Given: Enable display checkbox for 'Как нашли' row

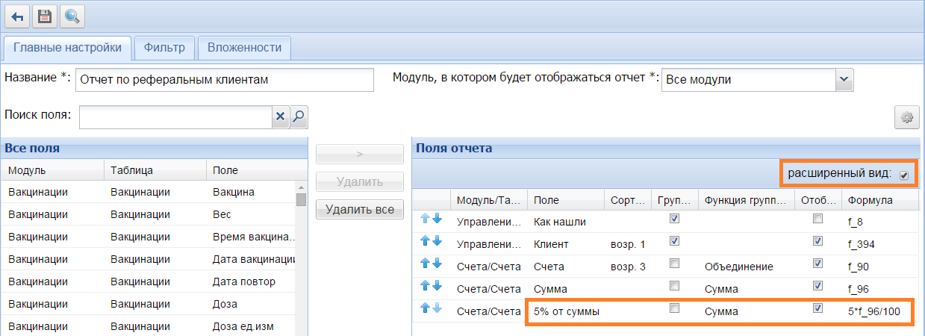Looking at the screenshot, I should [x=817, y=220].
